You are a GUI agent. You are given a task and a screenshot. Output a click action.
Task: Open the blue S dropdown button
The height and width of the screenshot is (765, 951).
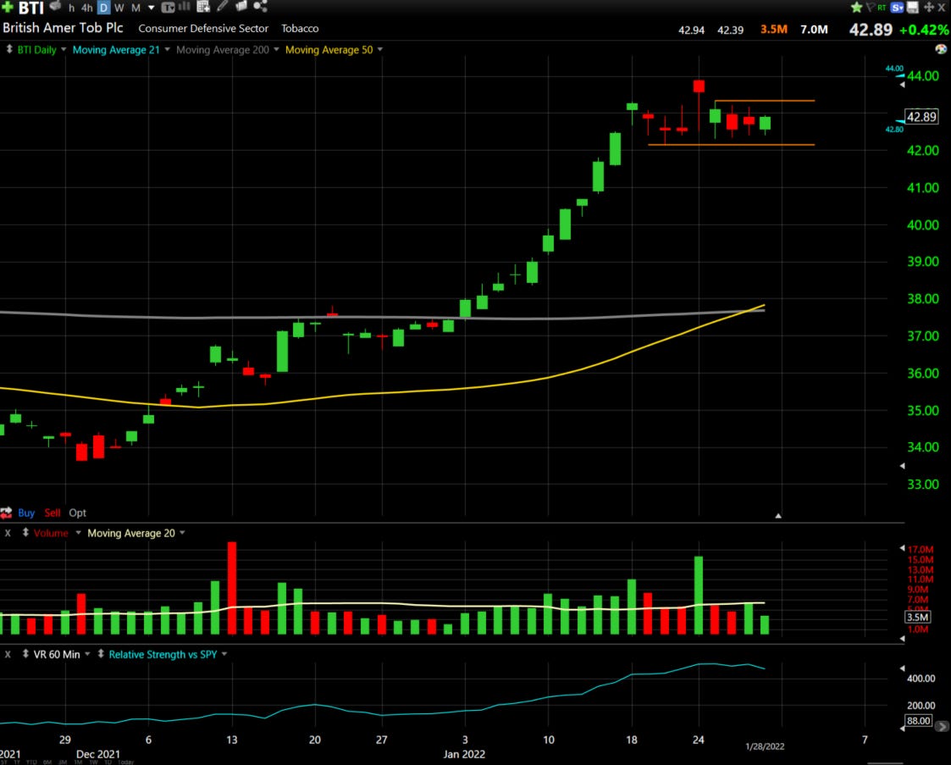898,8
